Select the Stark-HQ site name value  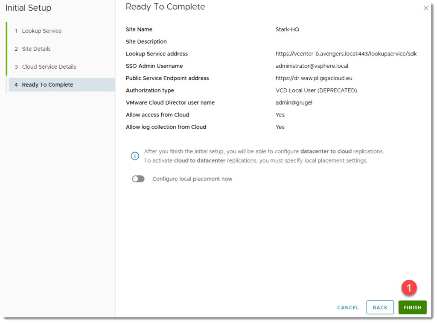pos(287,30)
